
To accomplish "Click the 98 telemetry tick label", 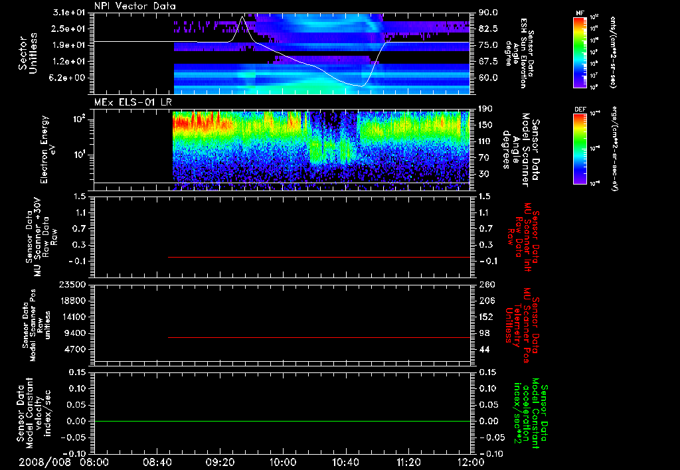I will 483,333.
